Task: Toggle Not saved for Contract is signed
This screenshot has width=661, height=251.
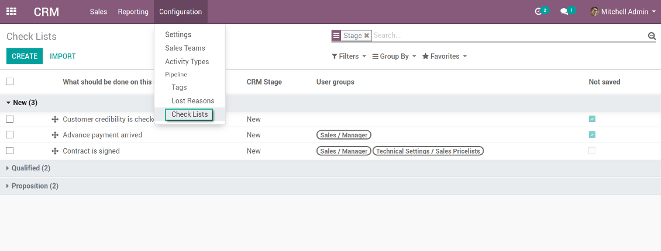Action: click(592, 151)
